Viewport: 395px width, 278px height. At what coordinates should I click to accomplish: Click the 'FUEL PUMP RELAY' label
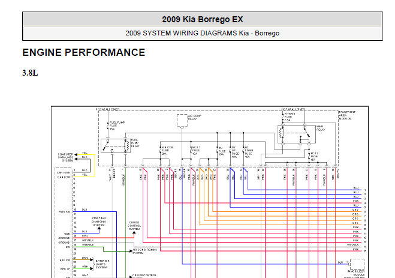135,143
